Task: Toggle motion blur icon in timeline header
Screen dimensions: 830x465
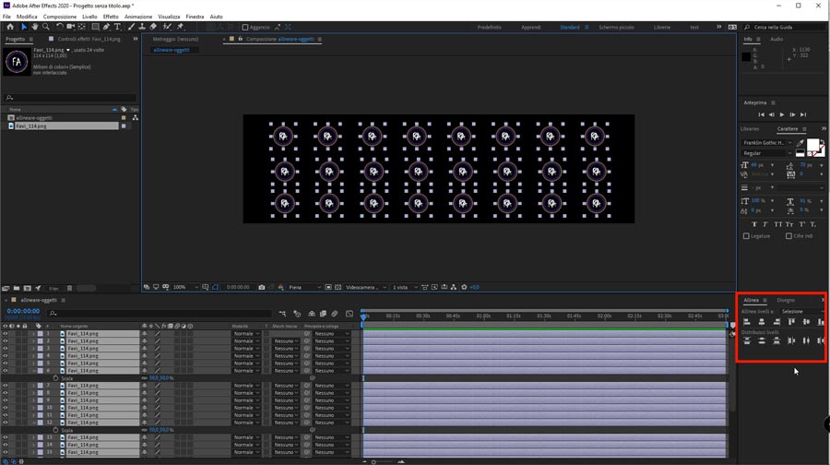Action: pos(335,314)
